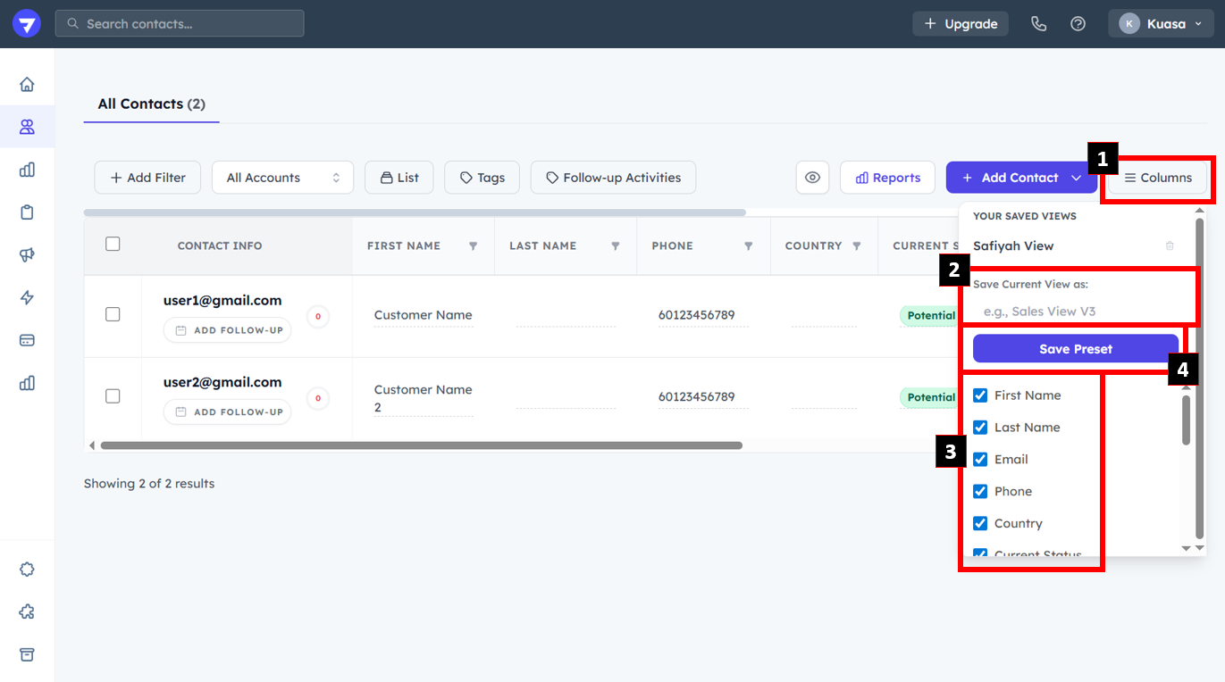Open the phone dialer icon in top bar
This screenshot has width=1225, height=682.
[x=1038, y=24]
